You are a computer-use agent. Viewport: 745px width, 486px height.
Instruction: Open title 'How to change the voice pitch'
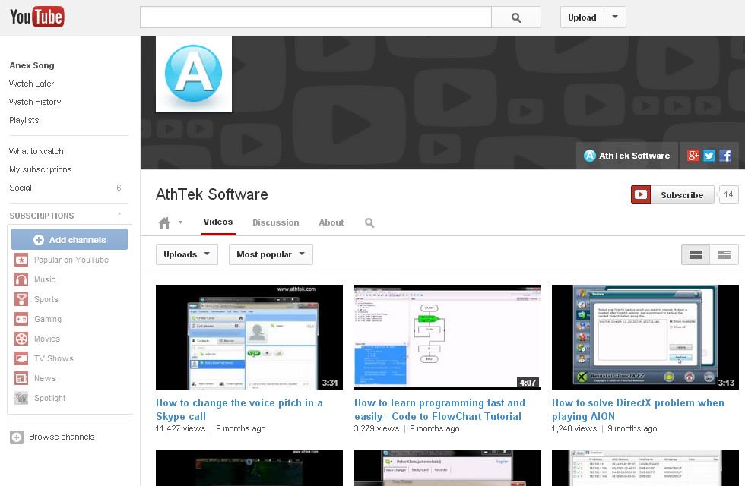click(x=239, y=409)
